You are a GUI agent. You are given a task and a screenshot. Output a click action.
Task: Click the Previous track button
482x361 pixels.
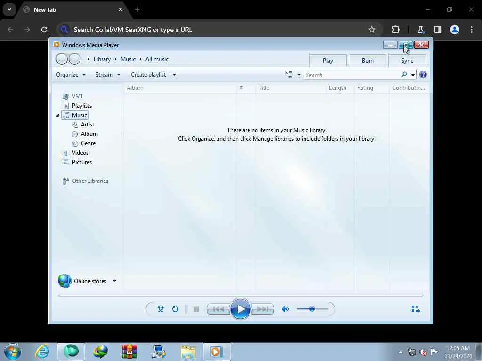[218, 309]
